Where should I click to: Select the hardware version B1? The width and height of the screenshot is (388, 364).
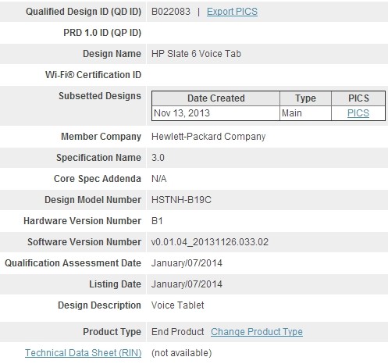click(157, 221)
